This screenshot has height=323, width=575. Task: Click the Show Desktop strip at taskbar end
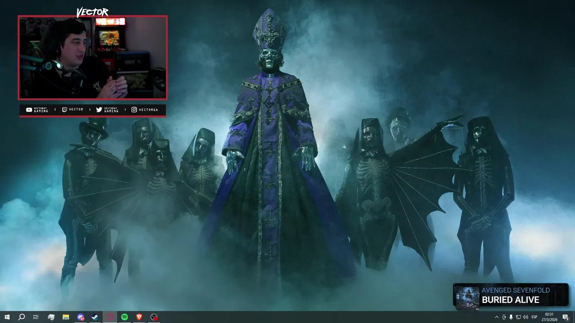click(574, 317)
